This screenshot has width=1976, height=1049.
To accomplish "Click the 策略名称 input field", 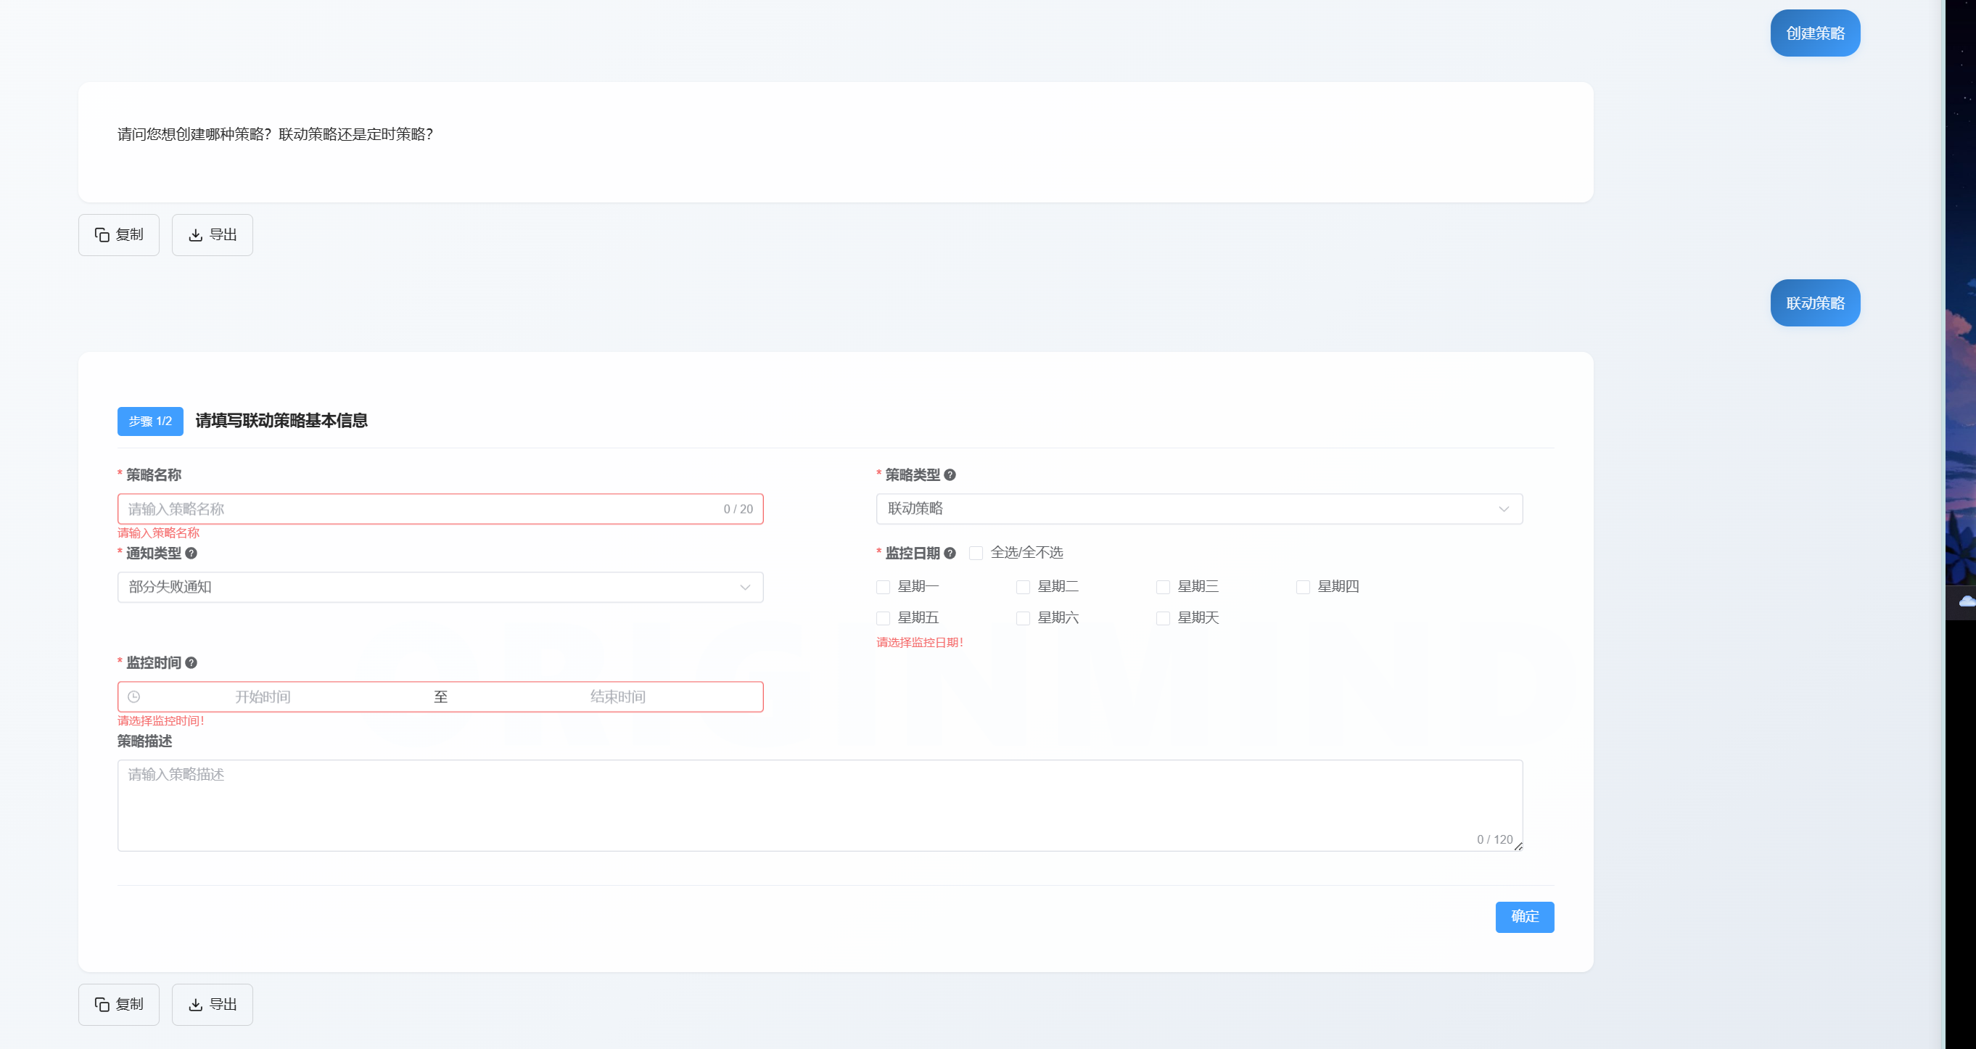I will (440, 509).
